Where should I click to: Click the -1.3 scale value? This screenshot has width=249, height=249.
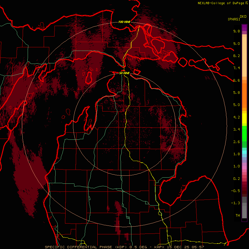tap(235, 203)
